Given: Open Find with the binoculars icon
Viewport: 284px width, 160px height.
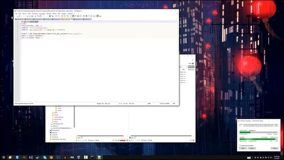Looking at the screenshot, I should 50,16.
